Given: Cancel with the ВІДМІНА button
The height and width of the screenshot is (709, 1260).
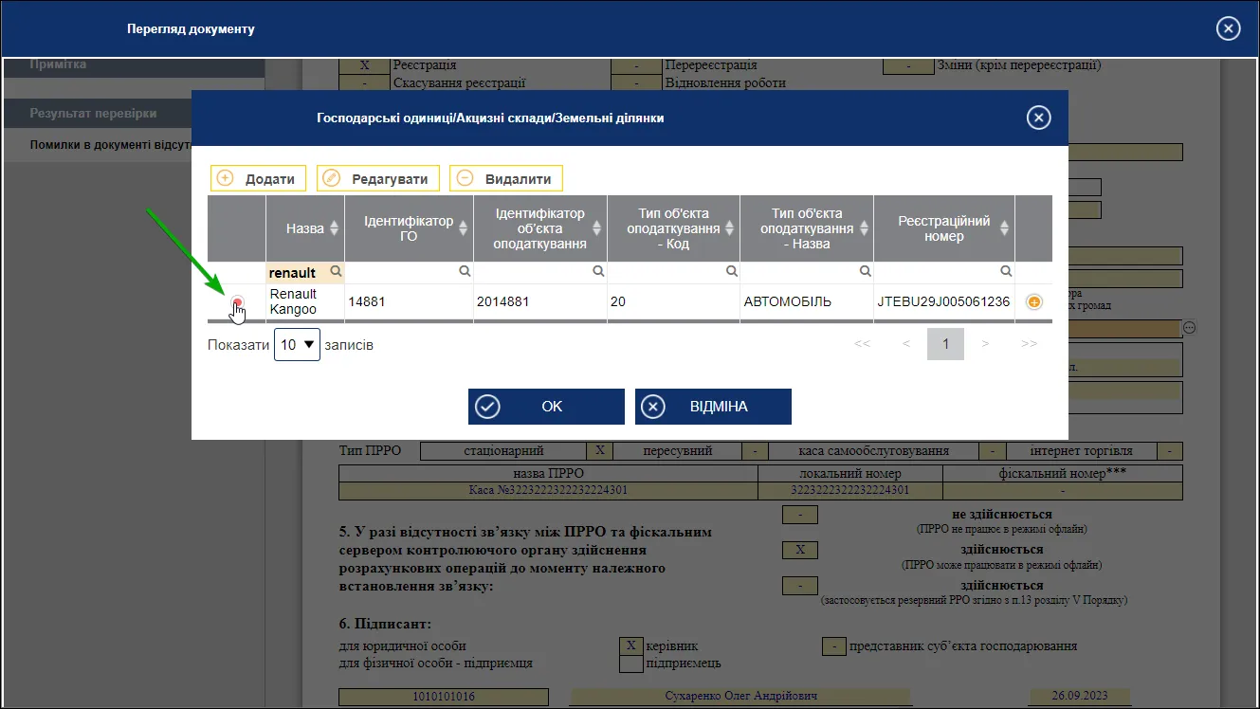Looking at the screenshot, I should 713,407.
